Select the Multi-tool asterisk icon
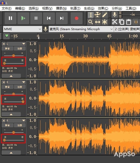140x163 pixels. coord(104,22)
